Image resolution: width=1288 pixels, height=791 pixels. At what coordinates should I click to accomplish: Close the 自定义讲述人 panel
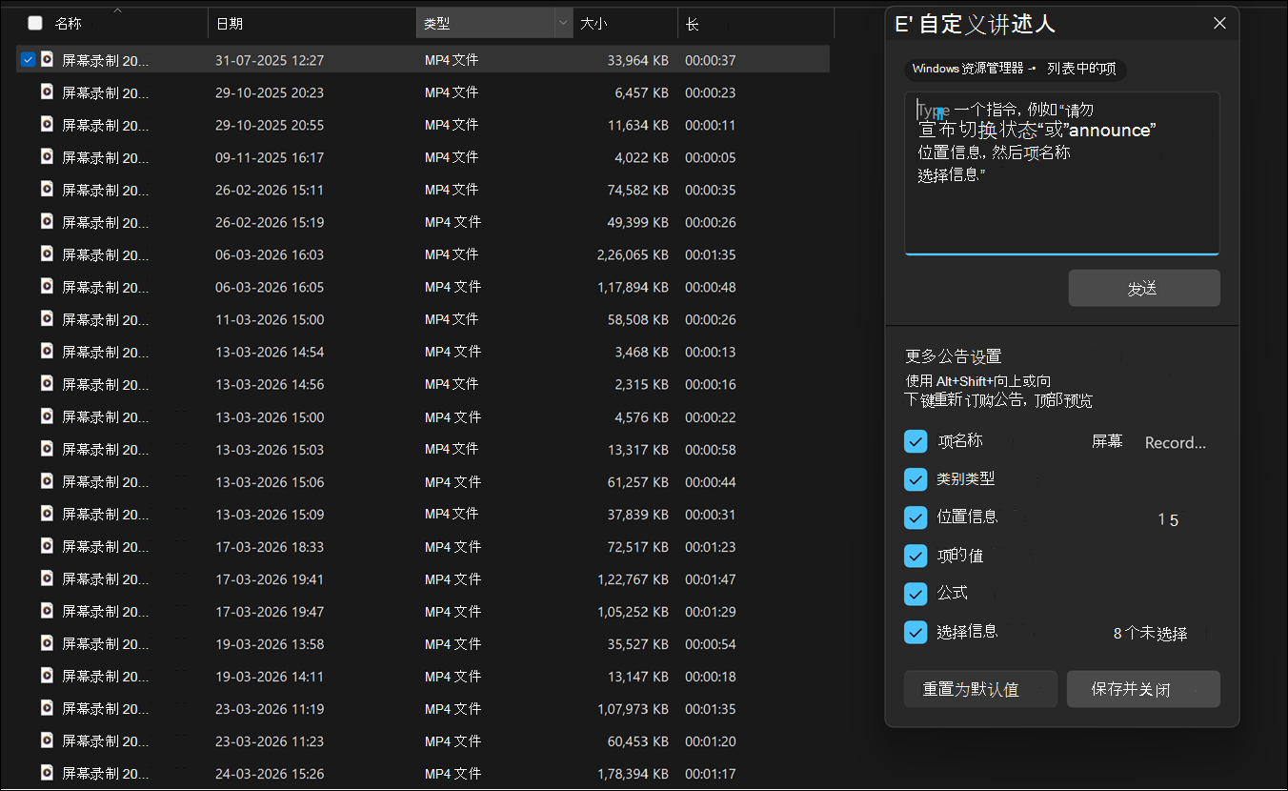1219,24
